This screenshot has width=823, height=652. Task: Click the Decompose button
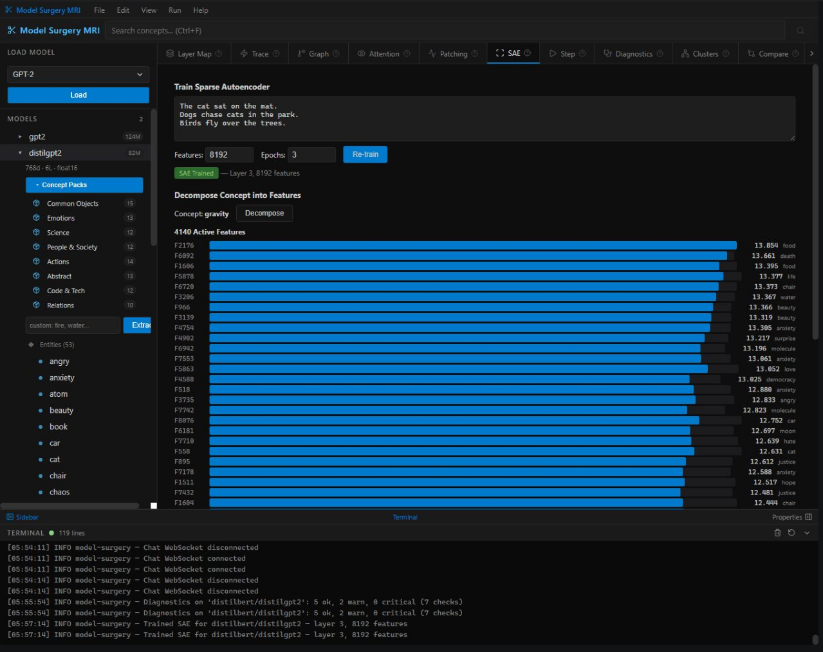(x=264, y=213)
